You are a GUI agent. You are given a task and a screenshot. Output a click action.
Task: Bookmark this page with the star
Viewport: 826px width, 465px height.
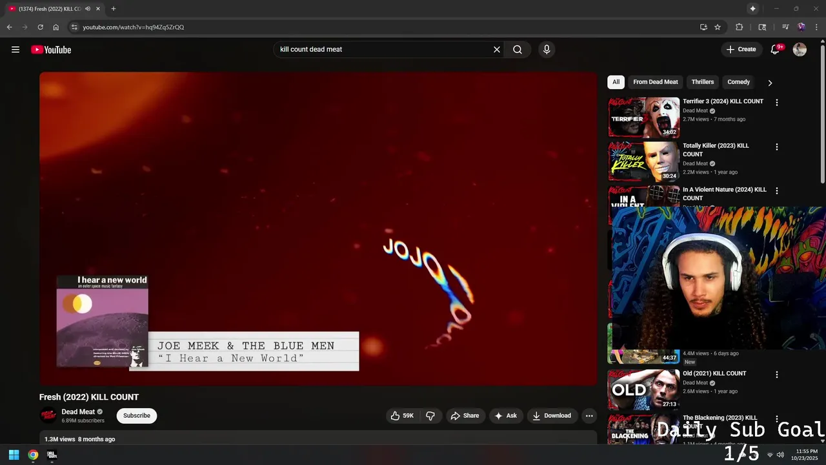[x=718, y=27]
